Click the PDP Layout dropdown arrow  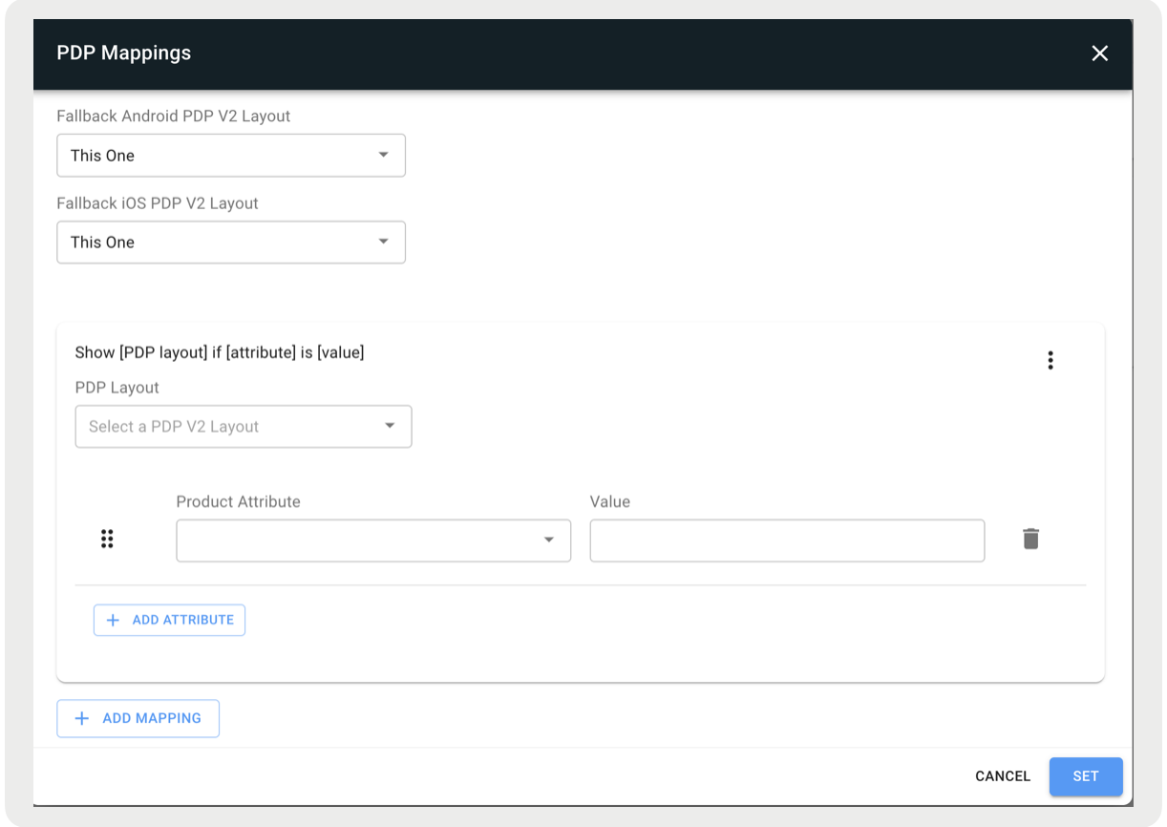coord(390,426)
